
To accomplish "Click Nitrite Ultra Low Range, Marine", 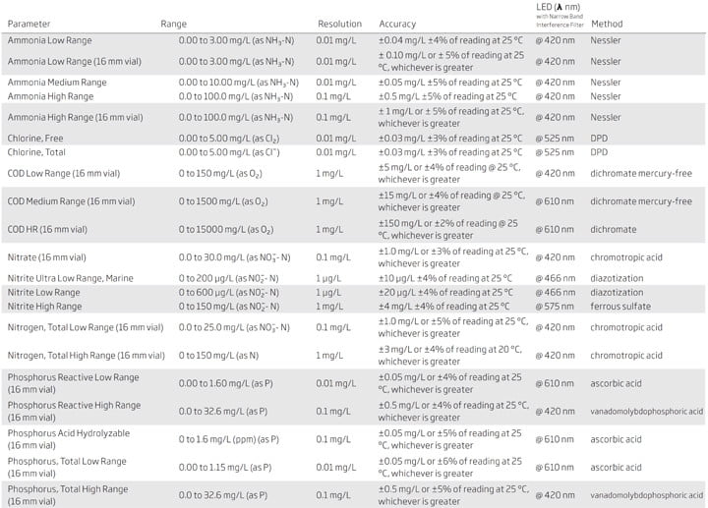I will 71,278.
